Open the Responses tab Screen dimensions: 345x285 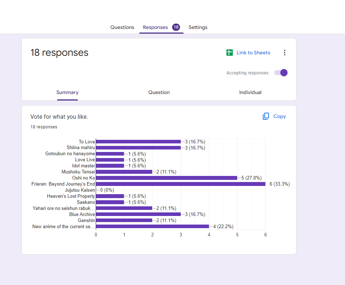tap(155, 27)
